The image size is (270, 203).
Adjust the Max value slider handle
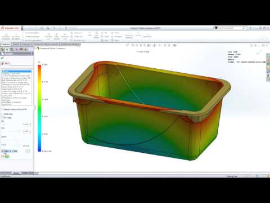[19, 131]
